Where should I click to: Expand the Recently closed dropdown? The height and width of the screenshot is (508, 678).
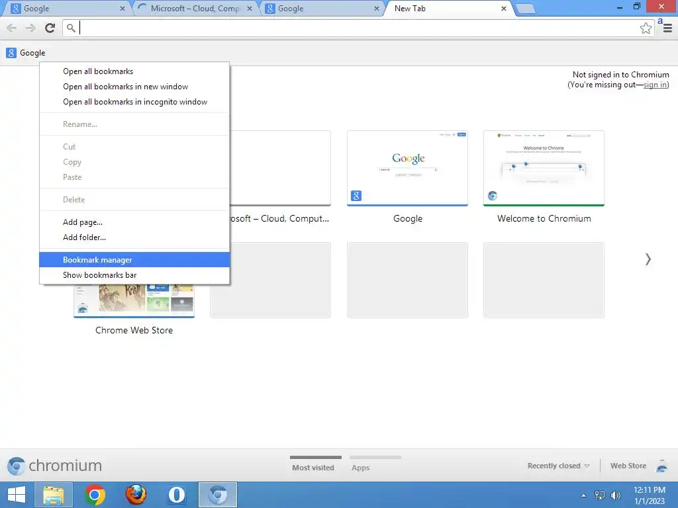tap(558, 466)
